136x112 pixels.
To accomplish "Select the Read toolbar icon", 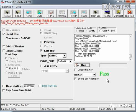I will 29,14.
